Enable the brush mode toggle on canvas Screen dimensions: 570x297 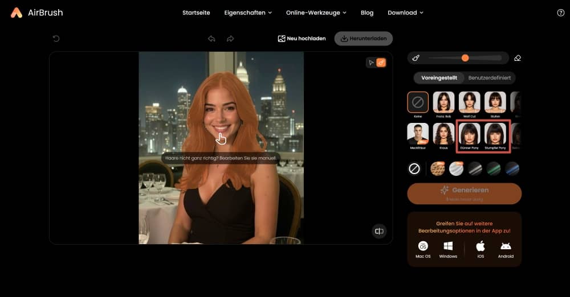(x=381, y=63)
